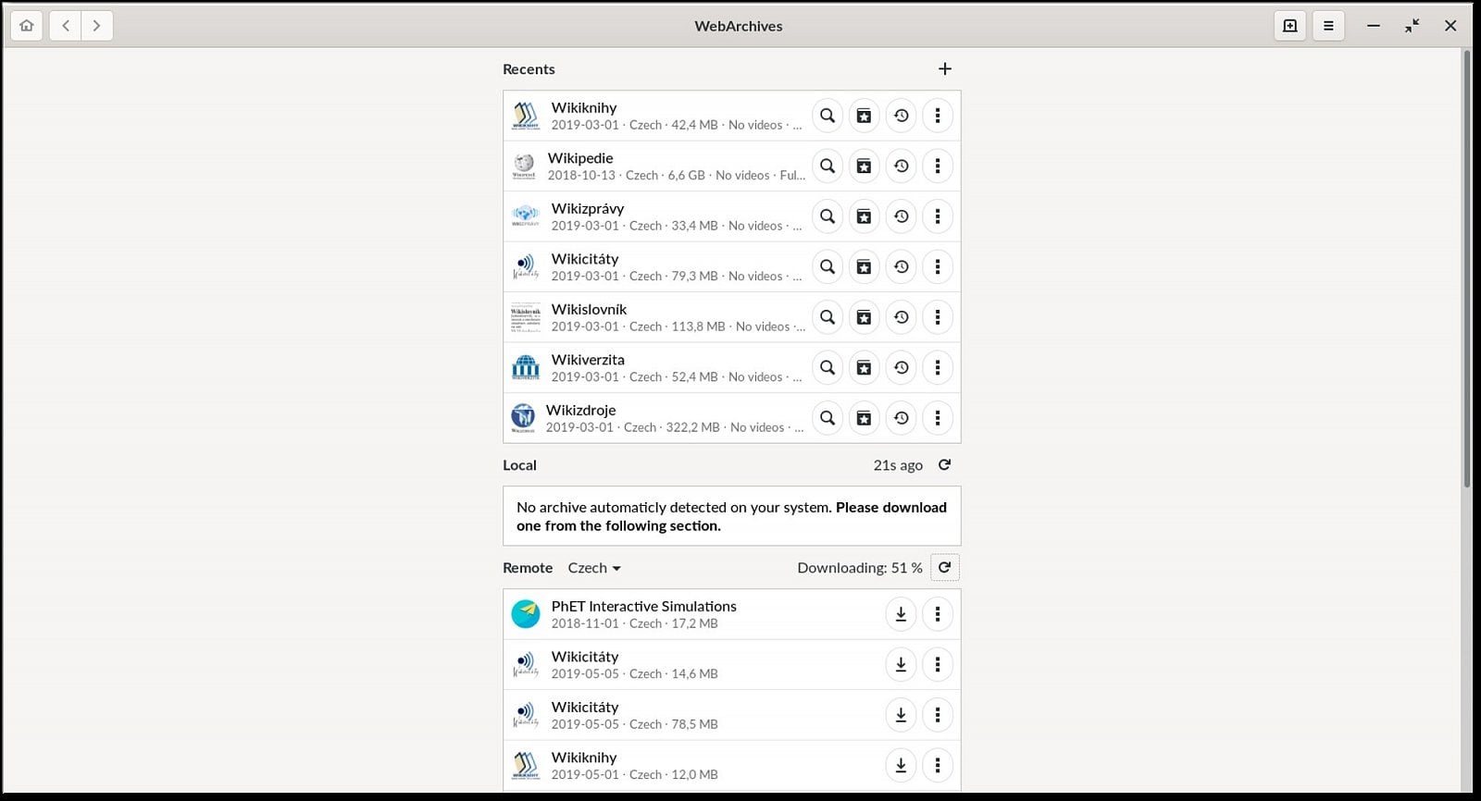Screen dimensions: 1481x801
Task: Search inside the Wikislovník archive
Action: [828, 317]
